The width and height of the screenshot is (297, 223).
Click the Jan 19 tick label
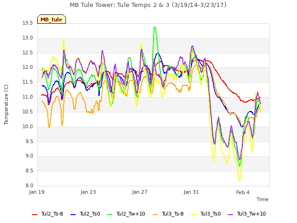coord(37,192)
